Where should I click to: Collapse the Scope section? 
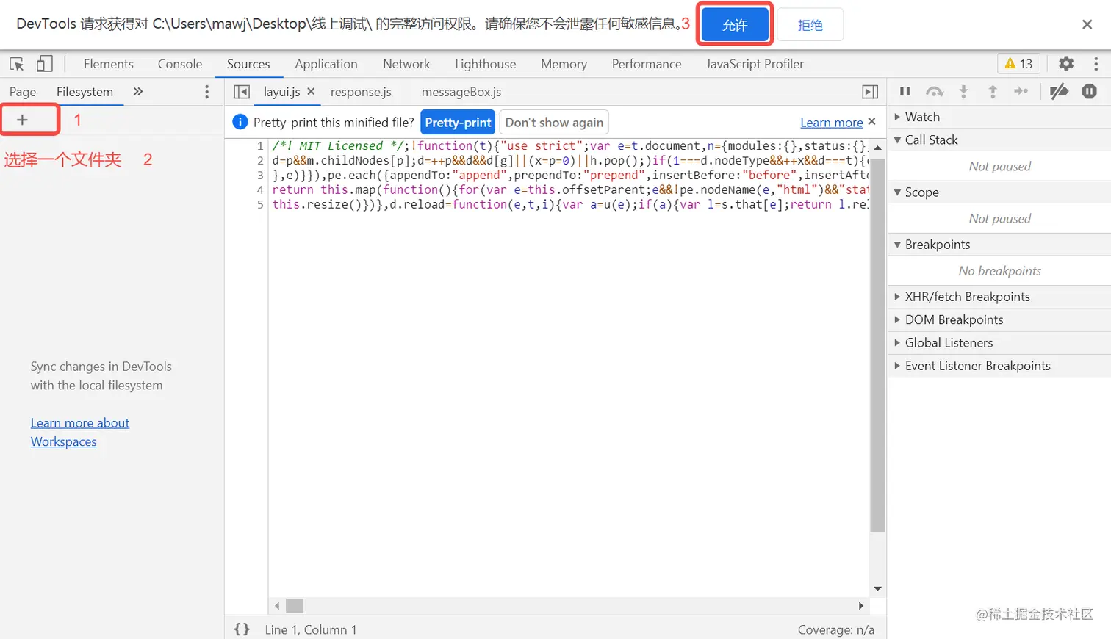999,192
